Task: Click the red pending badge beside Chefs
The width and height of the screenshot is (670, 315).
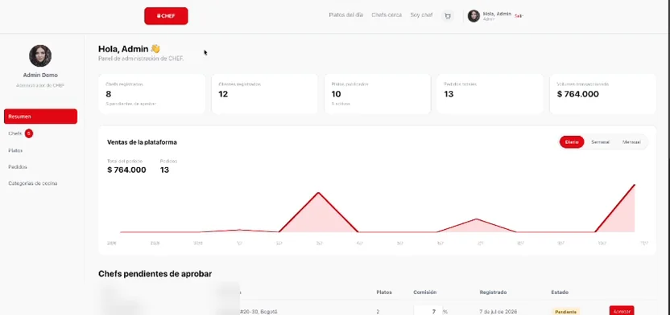Action: (29, 133)
